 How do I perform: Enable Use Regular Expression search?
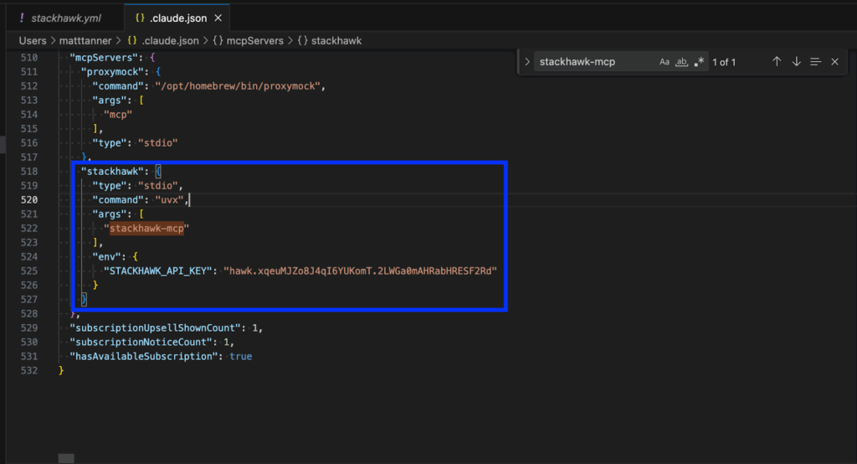[699, 62]
